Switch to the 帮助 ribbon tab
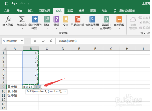The height and width of the screenshot is (111, 152). 104,11
